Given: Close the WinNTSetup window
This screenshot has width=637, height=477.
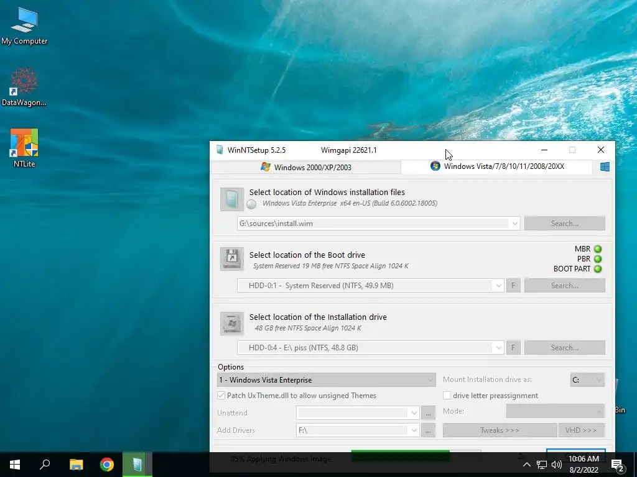Looking at the screenshot, I should (600, 150).
